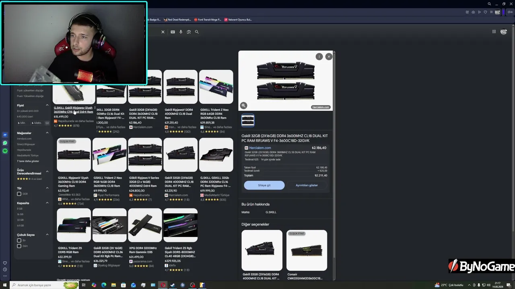Collapse the Kapasite filter section

[x=47, y=203]
